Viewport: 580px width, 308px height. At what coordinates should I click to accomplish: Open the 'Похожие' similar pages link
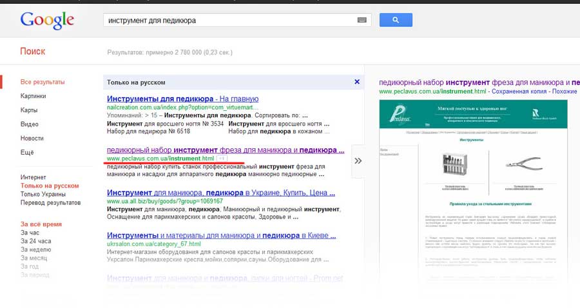(x=565, y=91)
